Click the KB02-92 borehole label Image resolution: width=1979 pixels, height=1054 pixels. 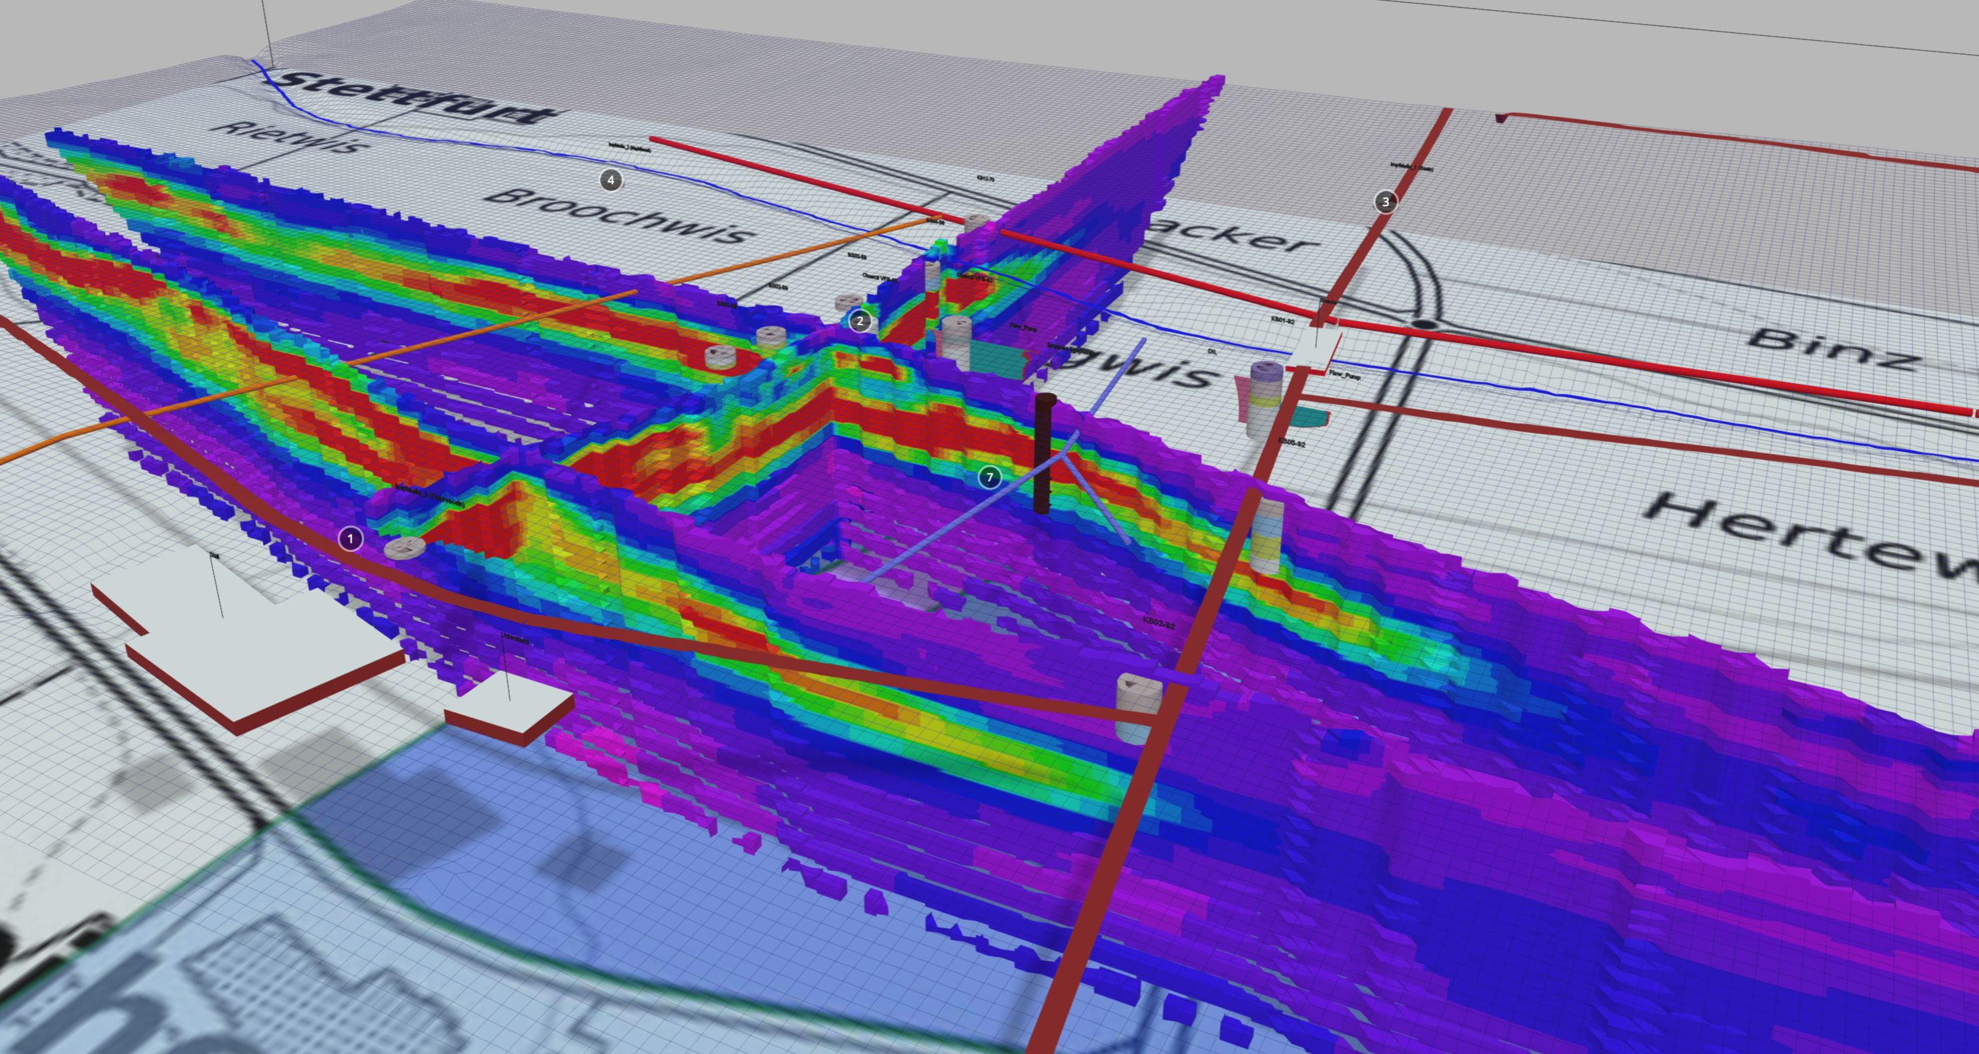click(1158, 623)
